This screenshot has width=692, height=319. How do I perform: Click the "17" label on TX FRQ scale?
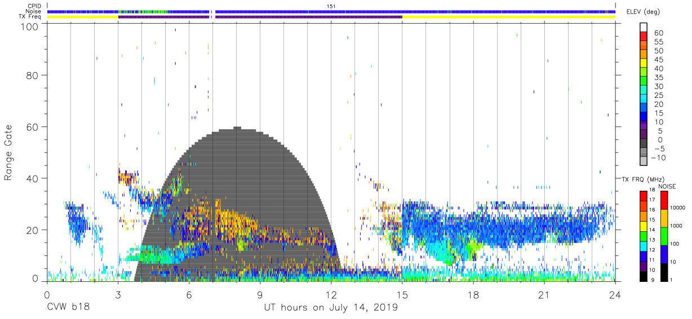653,200
